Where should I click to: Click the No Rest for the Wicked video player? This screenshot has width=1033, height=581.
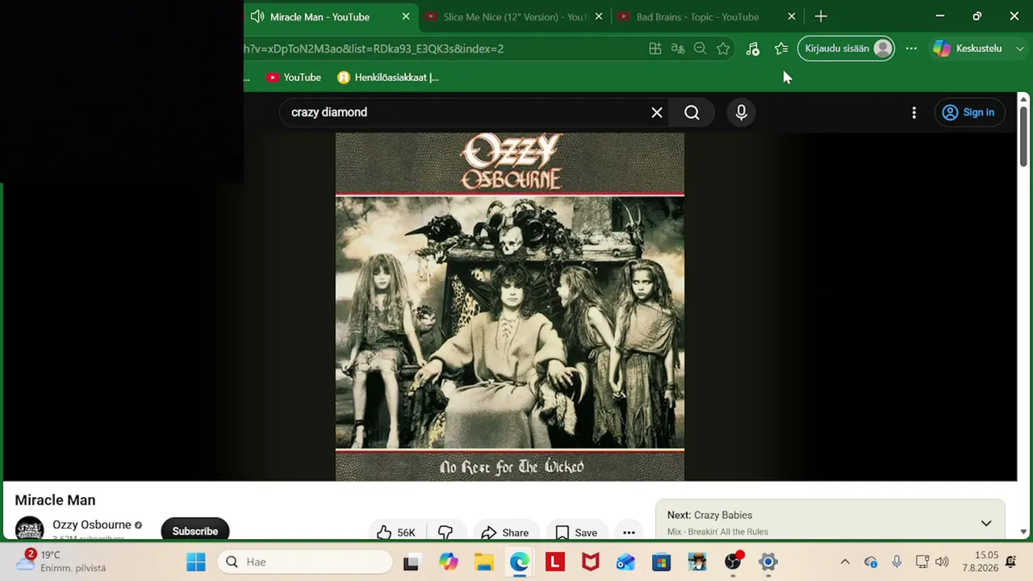[510, 307]
